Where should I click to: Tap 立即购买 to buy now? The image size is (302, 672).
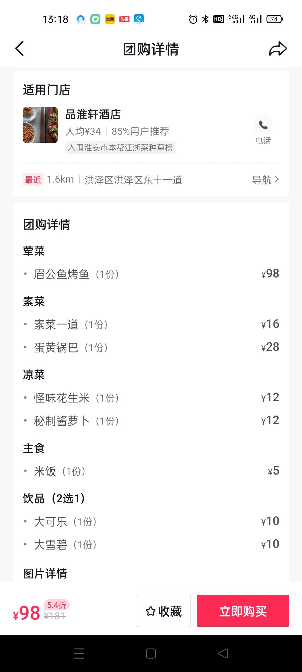[243, 611]
